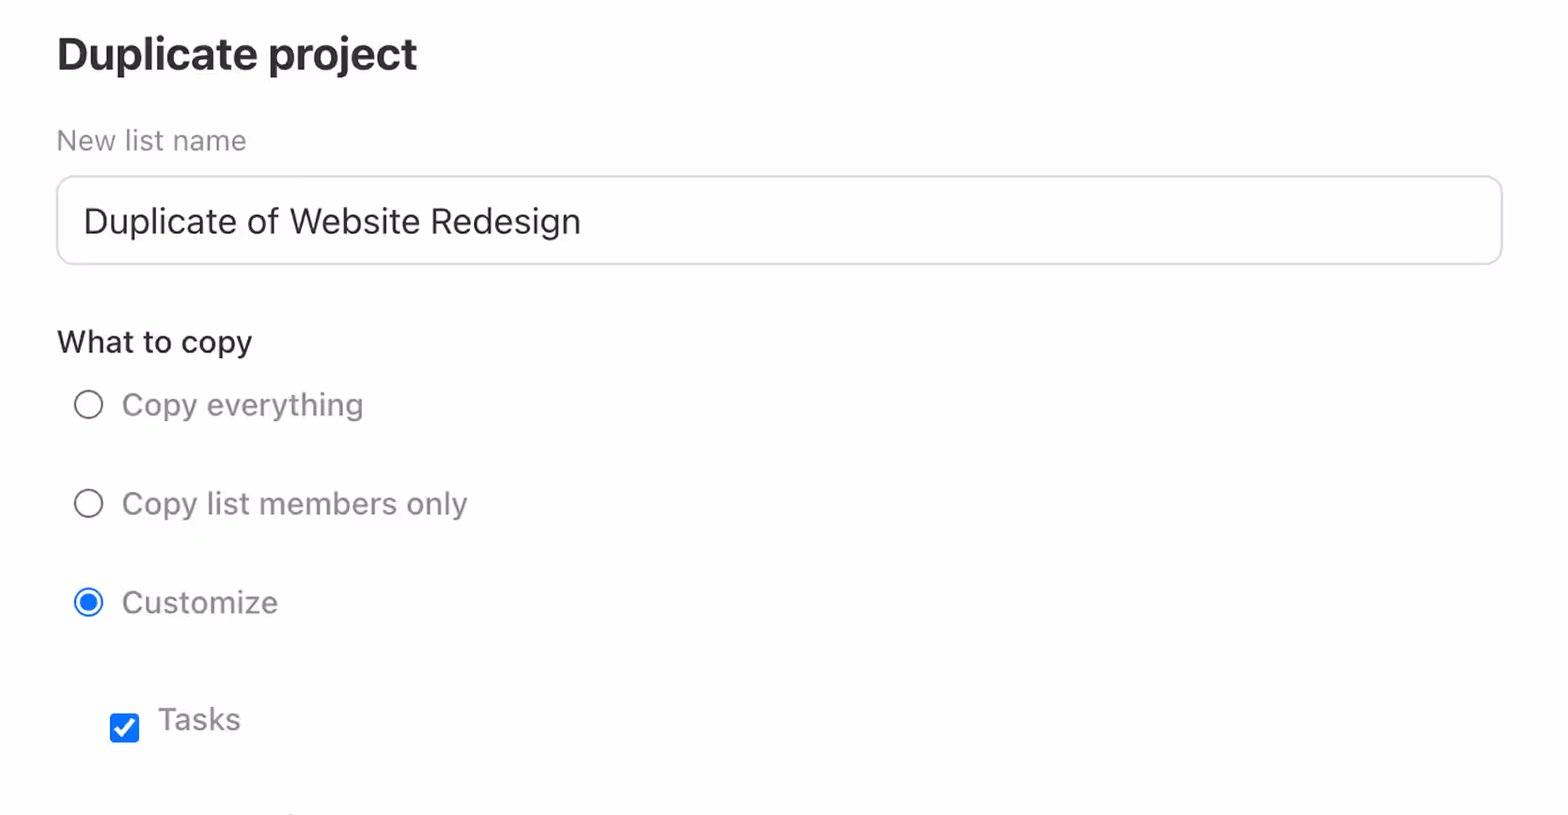Click empty right side of name input
Viewport: 1568px width, 815px height.
(1128, 221)
